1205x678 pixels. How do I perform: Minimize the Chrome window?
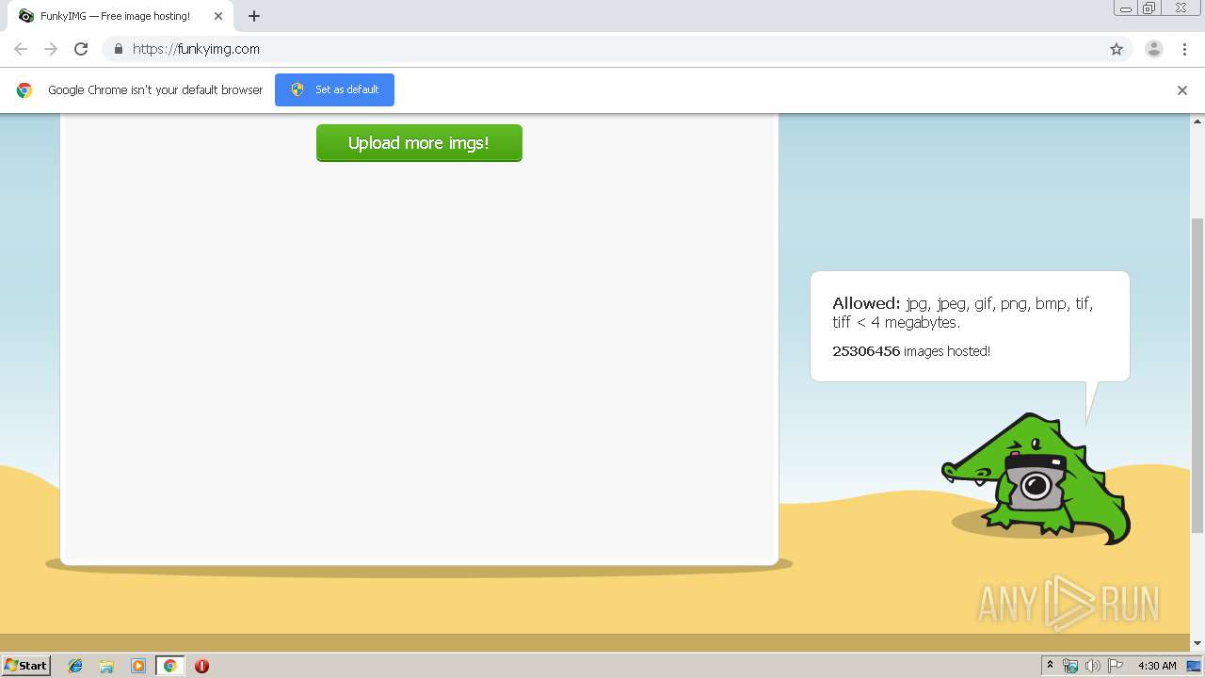pyautogui.click(x=1126, y=8)
